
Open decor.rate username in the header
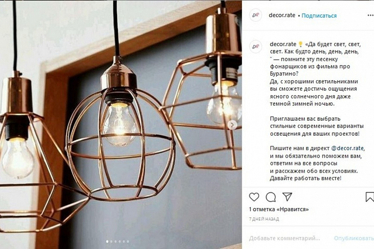coord(282,15)
